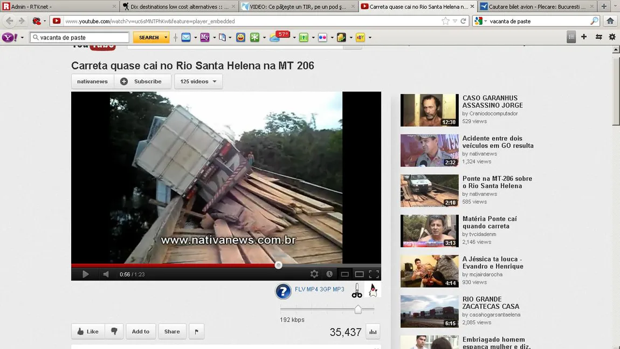This screenshot has width=620, height=349.
Task: Select the Carreta quase cai YouTube tab
Action: [x=417, y=6]
